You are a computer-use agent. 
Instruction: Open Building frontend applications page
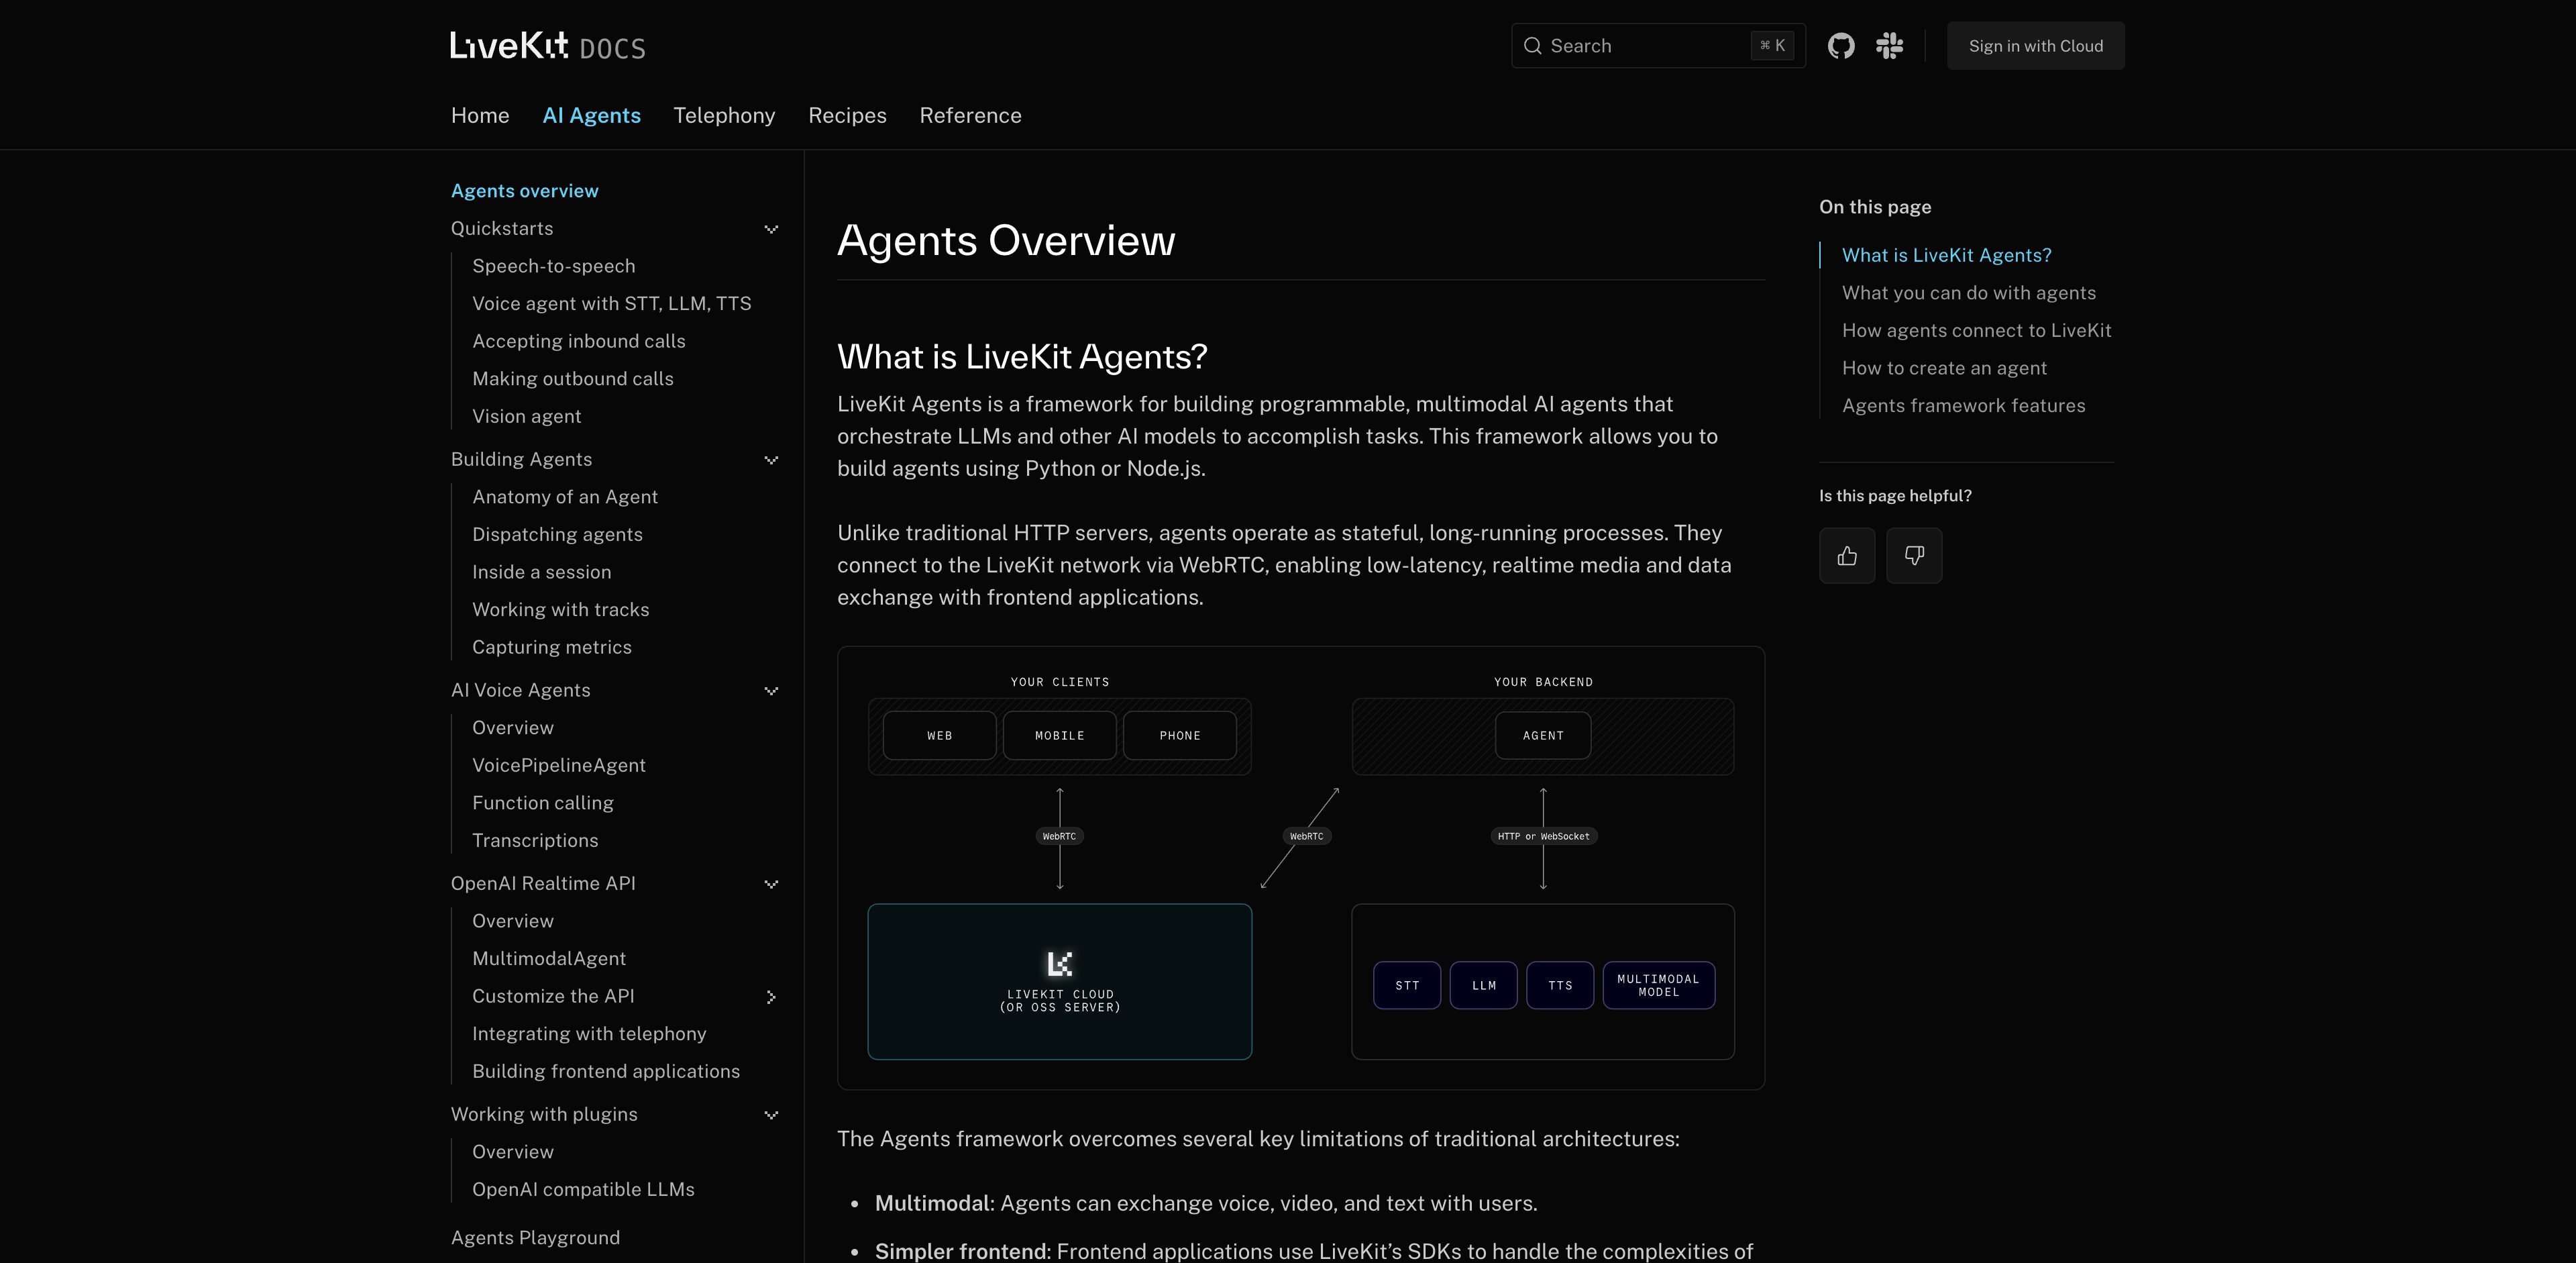606,1071
